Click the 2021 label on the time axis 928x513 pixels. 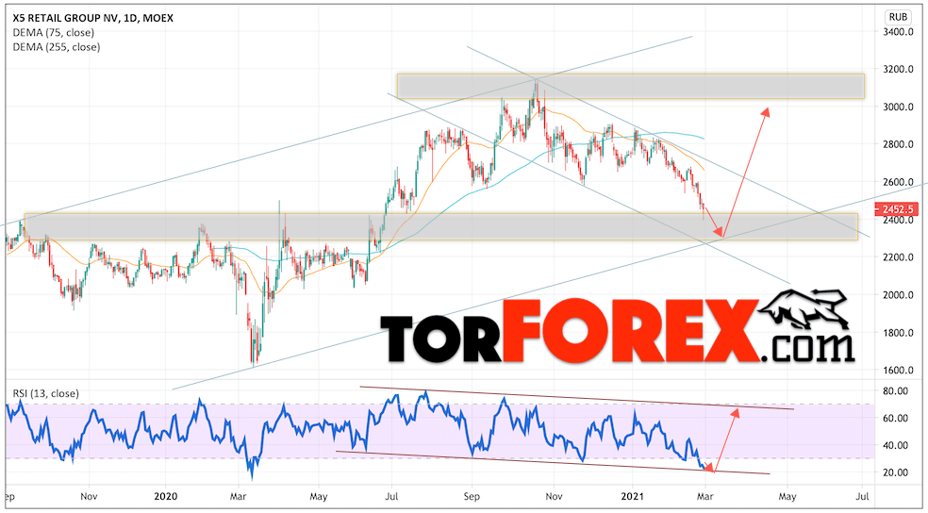coord(633,495)
